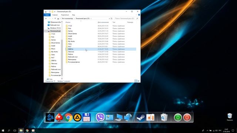Sort by the Тип column header
Viewport: 237px width, 133px height.
pos(114,22)
